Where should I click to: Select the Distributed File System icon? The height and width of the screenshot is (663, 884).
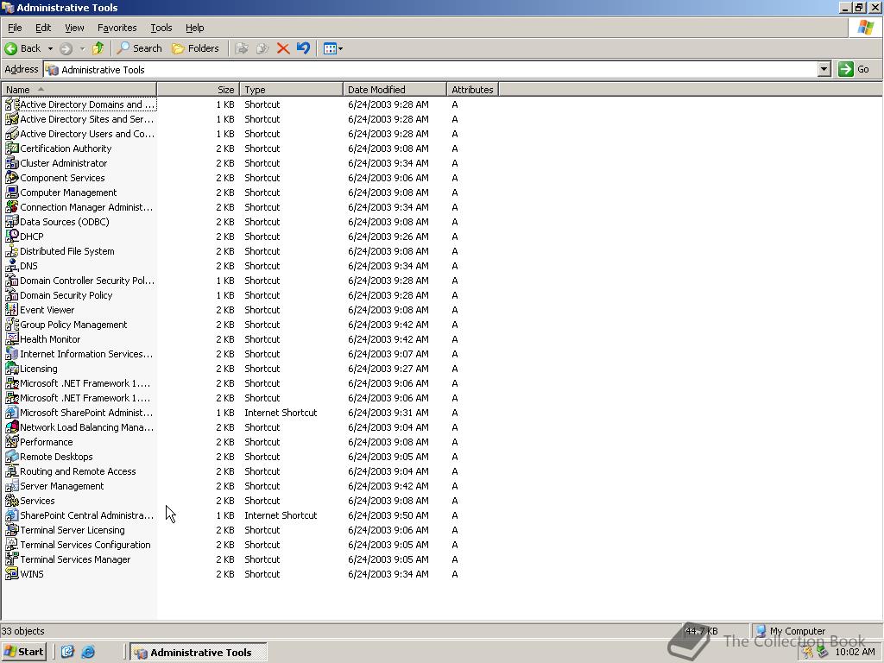pos(12,251)
